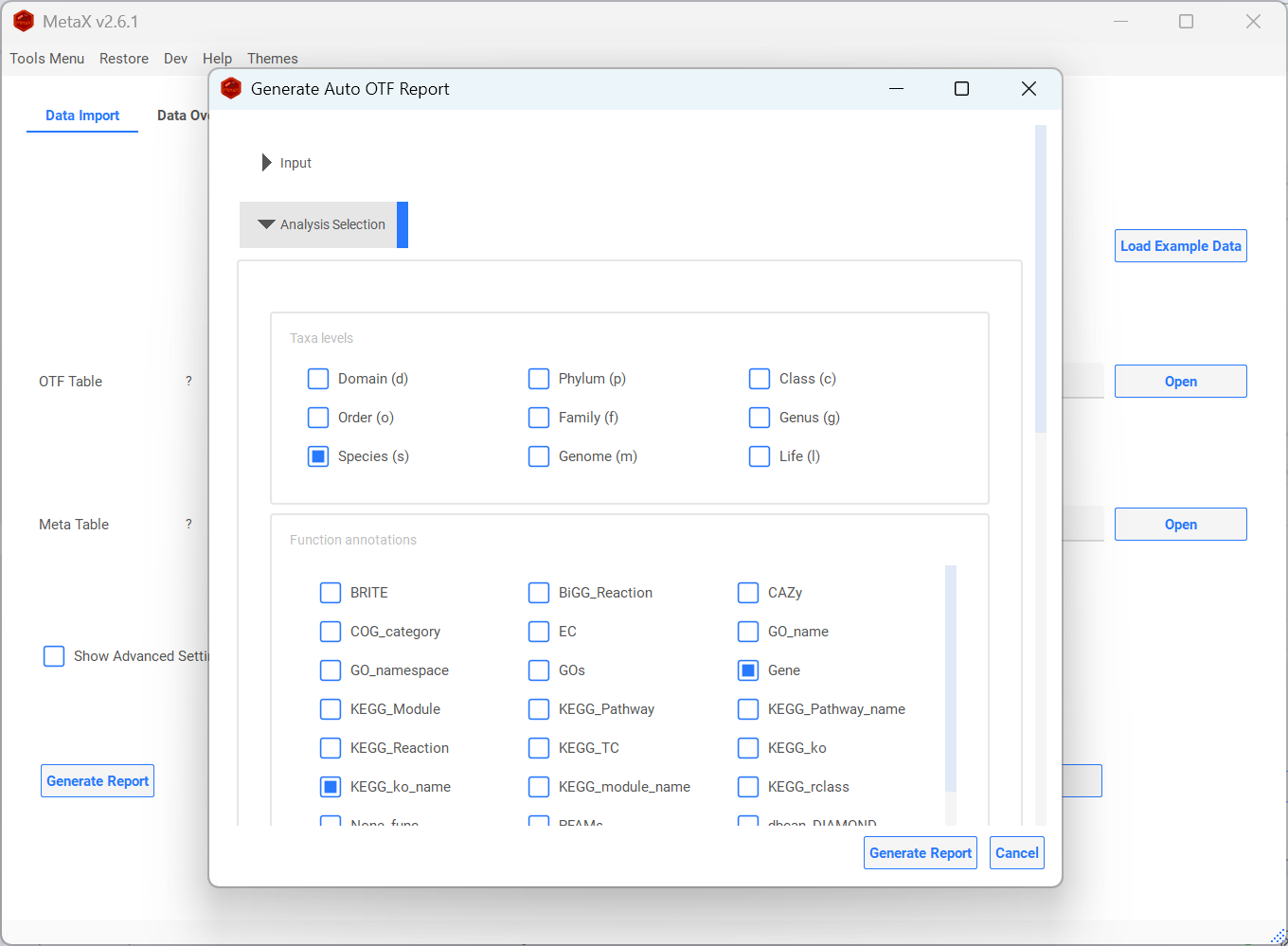1288x946 pixels.
Task: Enable the EC annotation checkbox
Action: point(539,632)
